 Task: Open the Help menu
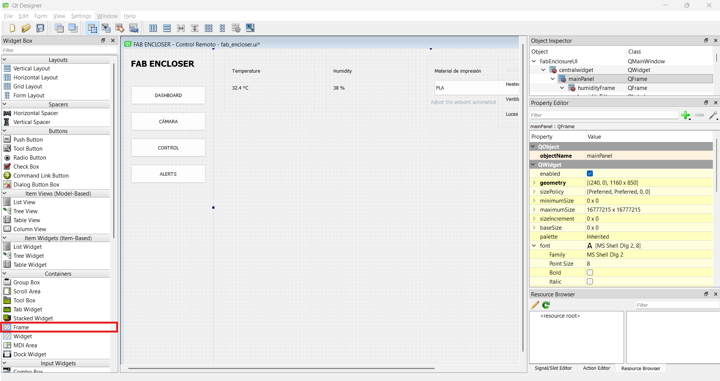pos(130,16)
